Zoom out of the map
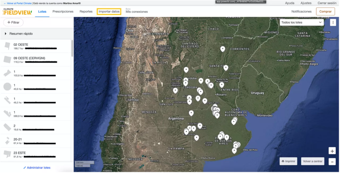Viewport: 340px width, 173px height. (x=332, y=161)
